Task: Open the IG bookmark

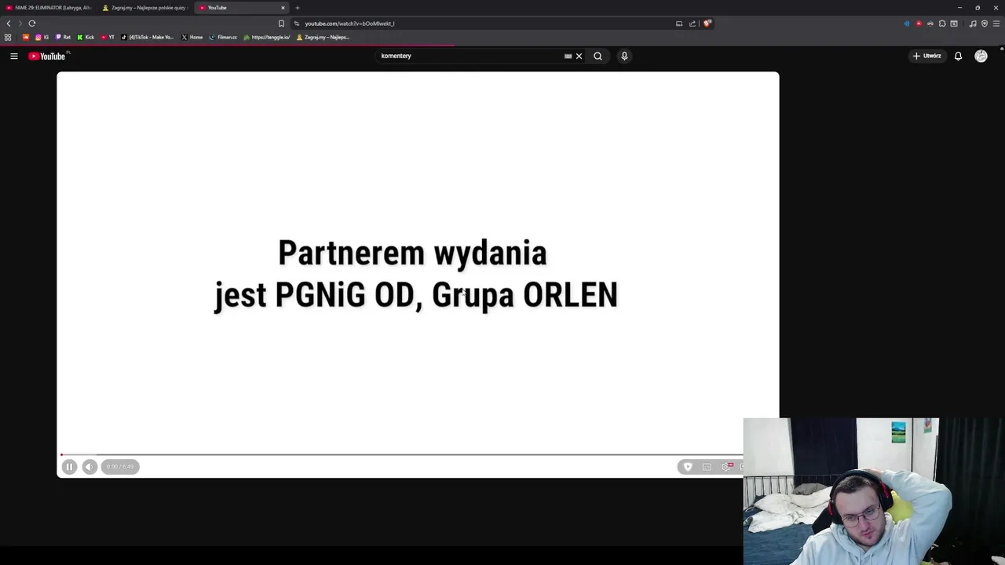Action: point(42,37)
